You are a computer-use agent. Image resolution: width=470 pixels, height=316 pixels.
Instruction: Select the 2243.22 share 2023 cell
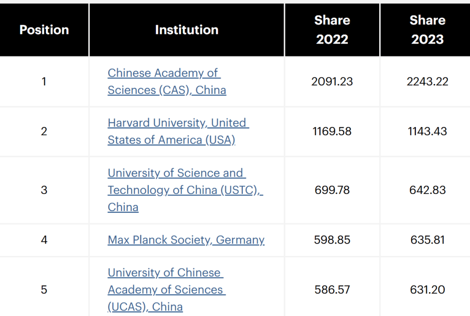(427, 82)
